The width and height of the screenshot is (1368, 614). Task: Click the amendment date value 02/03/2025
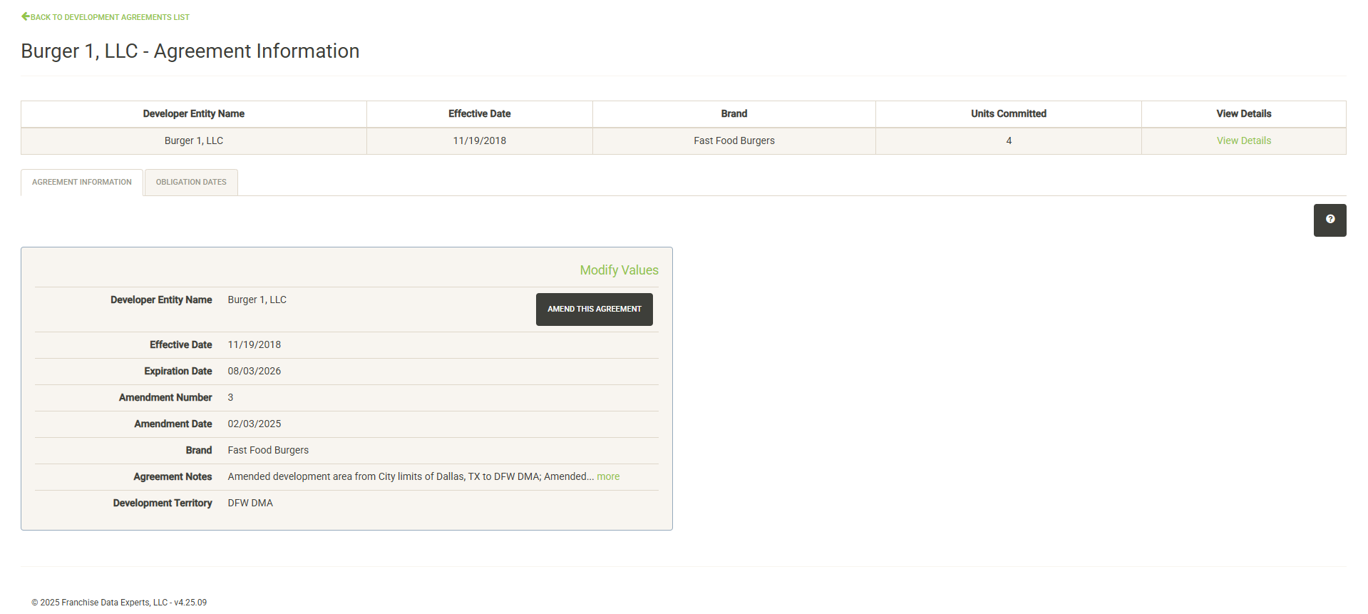click(254, 424)
